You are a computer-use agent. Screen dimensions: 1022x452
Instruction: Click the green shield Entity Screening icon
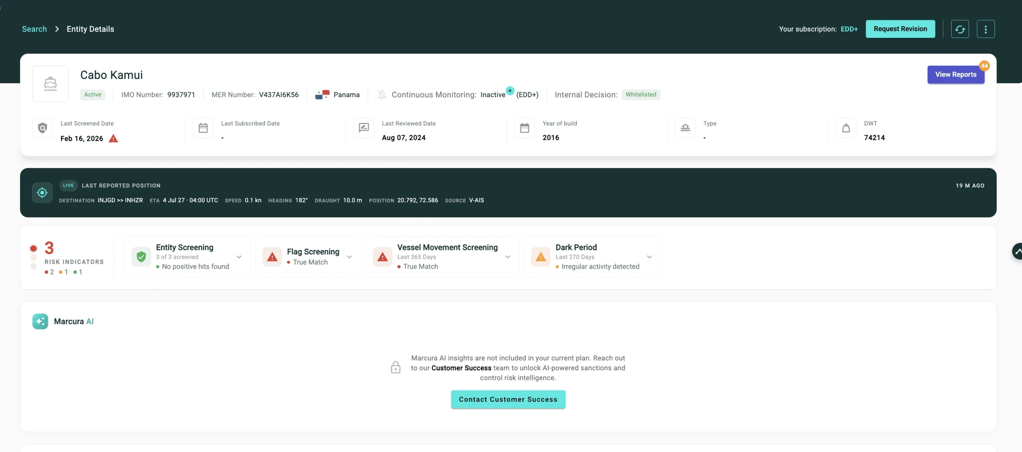[x=141, y=257]
